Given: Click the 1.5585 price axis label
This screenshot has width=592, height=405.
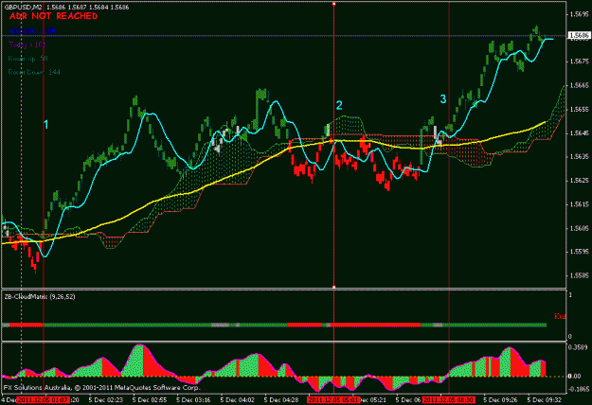Looking at the screenshot, I should pos(579,275).
